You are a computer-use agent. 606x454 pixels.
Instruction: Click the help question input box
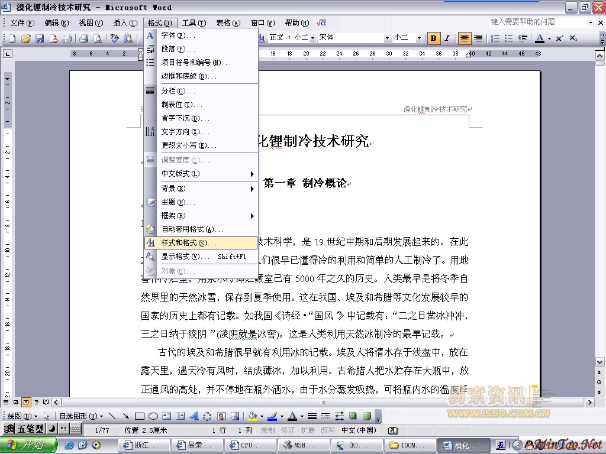tap(536, 22)
